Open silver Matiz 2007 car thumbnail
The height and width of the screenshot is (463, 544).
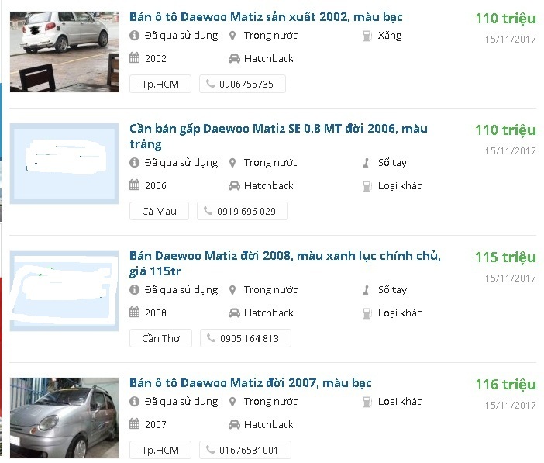pyautogui.click(x=64, y=418)
